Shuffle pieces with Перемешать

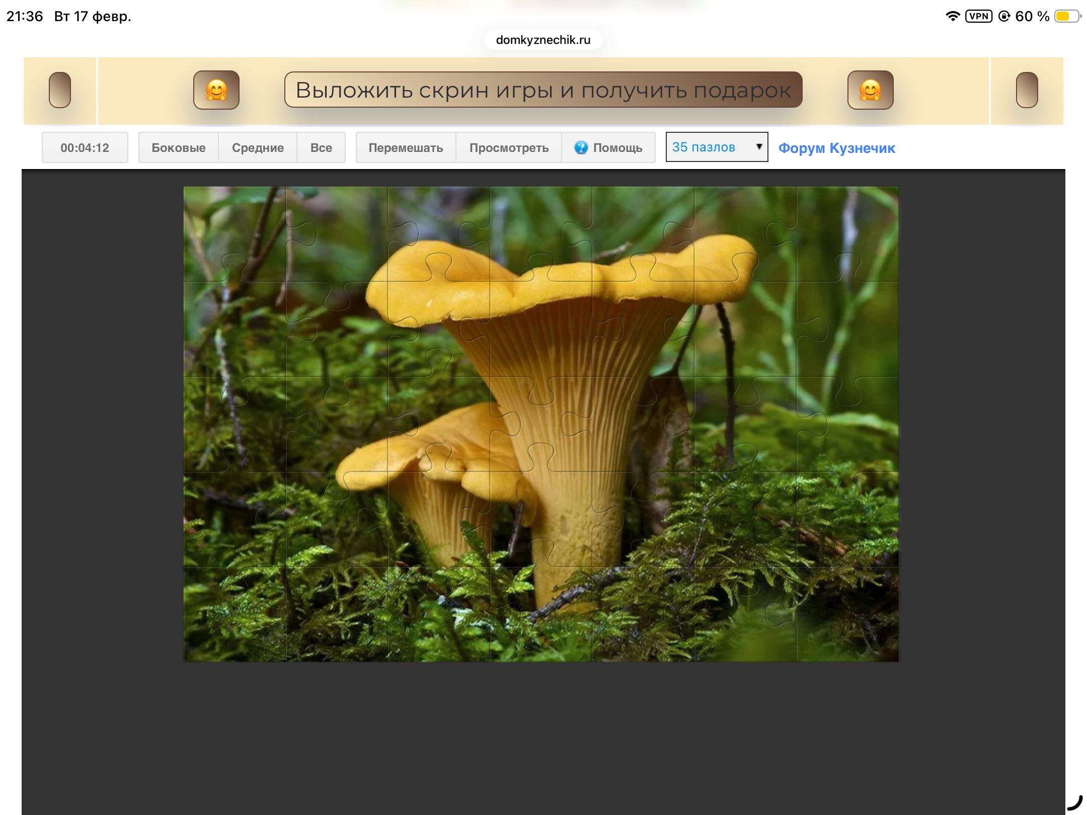point(406,147)
